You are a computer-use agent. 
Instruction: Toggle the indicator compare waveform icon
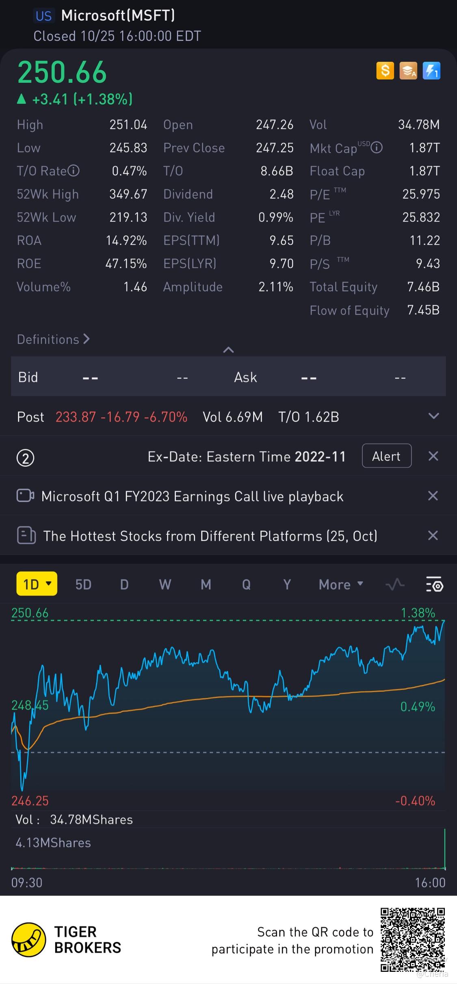coord(394,585)
